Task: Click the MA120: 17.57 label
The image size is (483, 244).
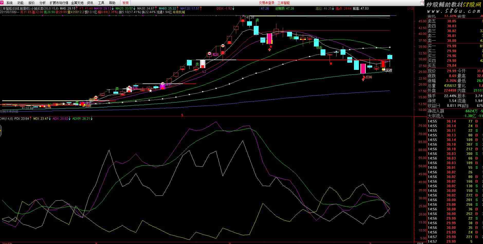Action: 190,8
